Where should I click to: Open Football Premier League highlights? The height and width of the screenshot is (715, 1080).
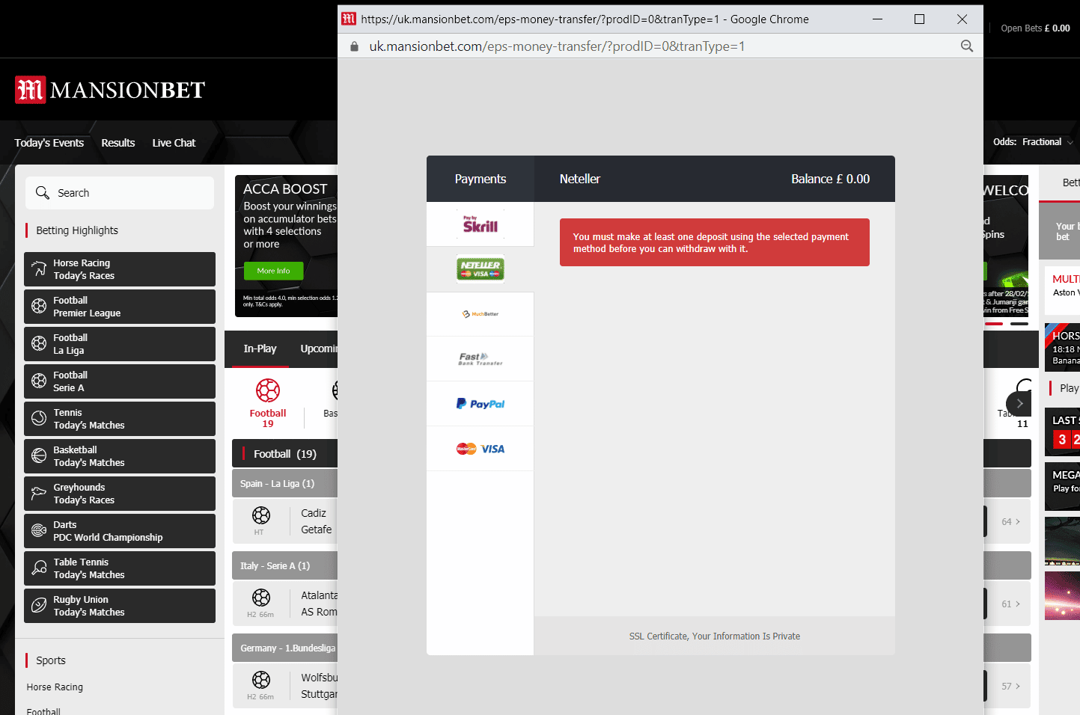click(120, 307)
